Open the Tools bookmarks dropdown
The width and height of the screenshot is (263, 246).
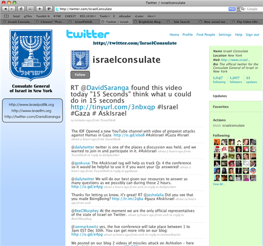tap(105, 16)
